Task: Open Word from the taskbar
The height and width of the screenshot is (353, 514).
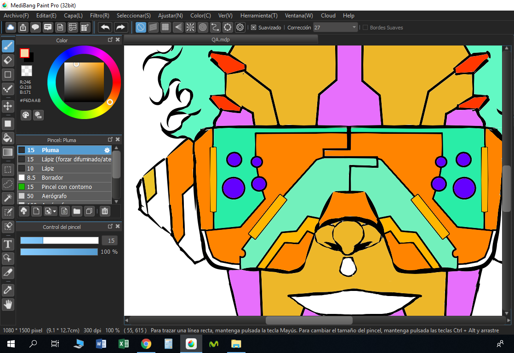Action: click(x=101, y=344)
